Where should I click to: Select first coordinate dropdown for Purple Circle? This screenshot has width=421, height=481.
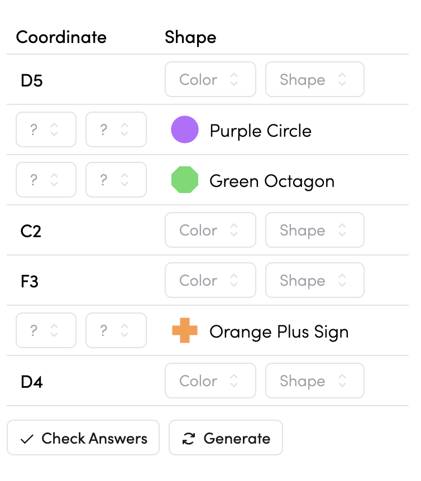46,130
